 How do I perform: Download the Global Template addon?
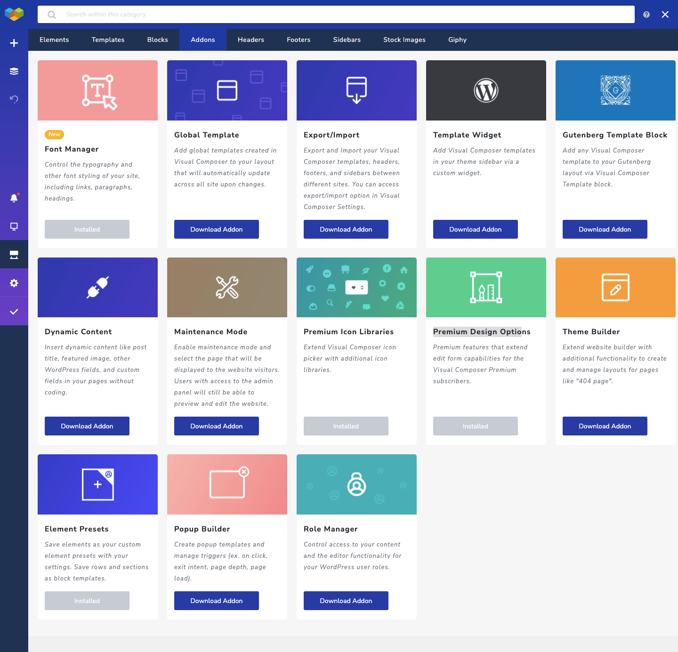pos(217,229)
